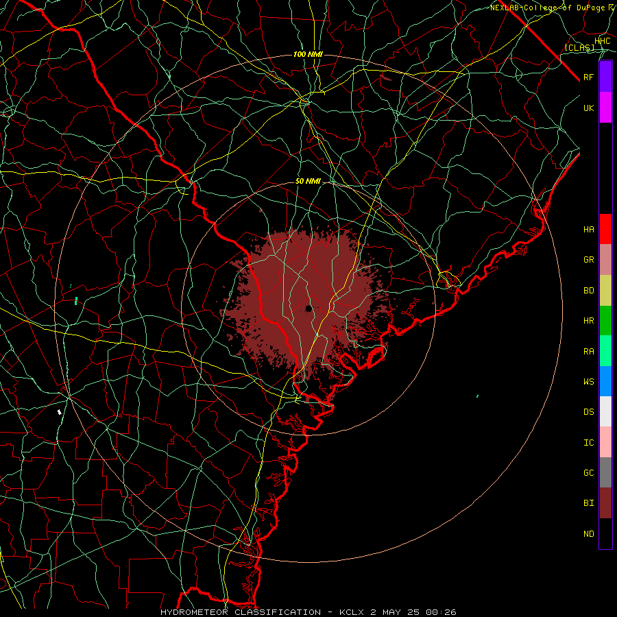Click the RF legend label
Screen dimensions: 617x617
(x=588, y=77)
